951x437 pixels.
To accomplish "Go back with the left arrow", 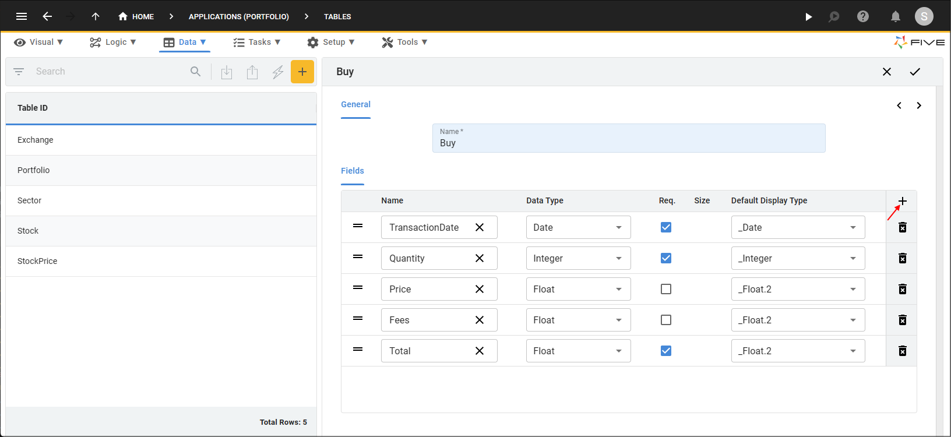I will click(x=47, y=16).
